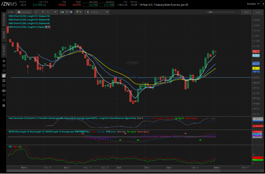Click the Ask (Buy) 111'005 price box
The width and height of the screenshot is (265, 174).
pyautogui.click(x=107, y=5)
